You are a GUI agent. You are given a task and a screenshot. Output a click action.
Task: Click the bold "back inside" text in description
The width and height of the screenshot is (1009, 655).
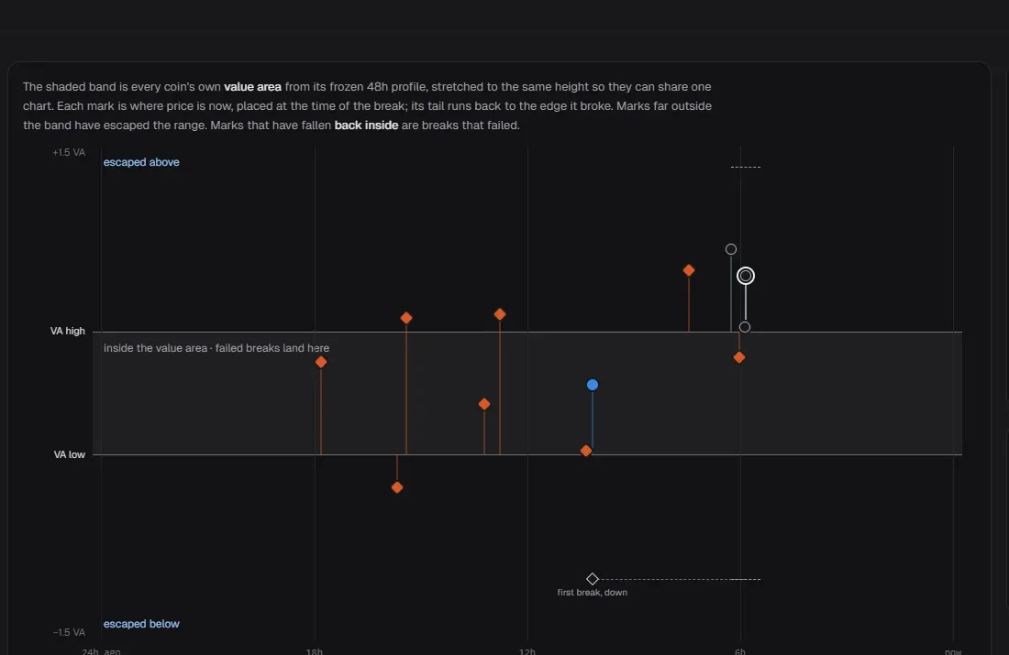[x=366, y=126]
